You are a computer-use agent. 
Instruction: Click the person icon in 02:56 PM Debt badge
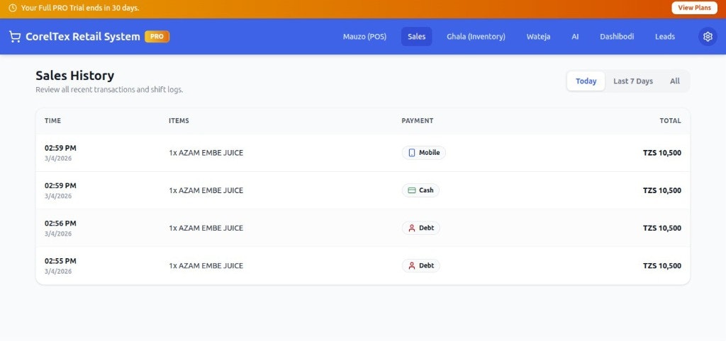[412, 228]
